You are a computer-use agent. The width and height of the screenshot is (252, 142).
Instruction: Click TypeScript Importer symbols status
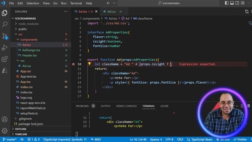[65, 139]
